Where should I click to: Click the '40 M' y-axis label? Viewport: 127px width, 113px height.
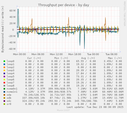tap(13, 17)
